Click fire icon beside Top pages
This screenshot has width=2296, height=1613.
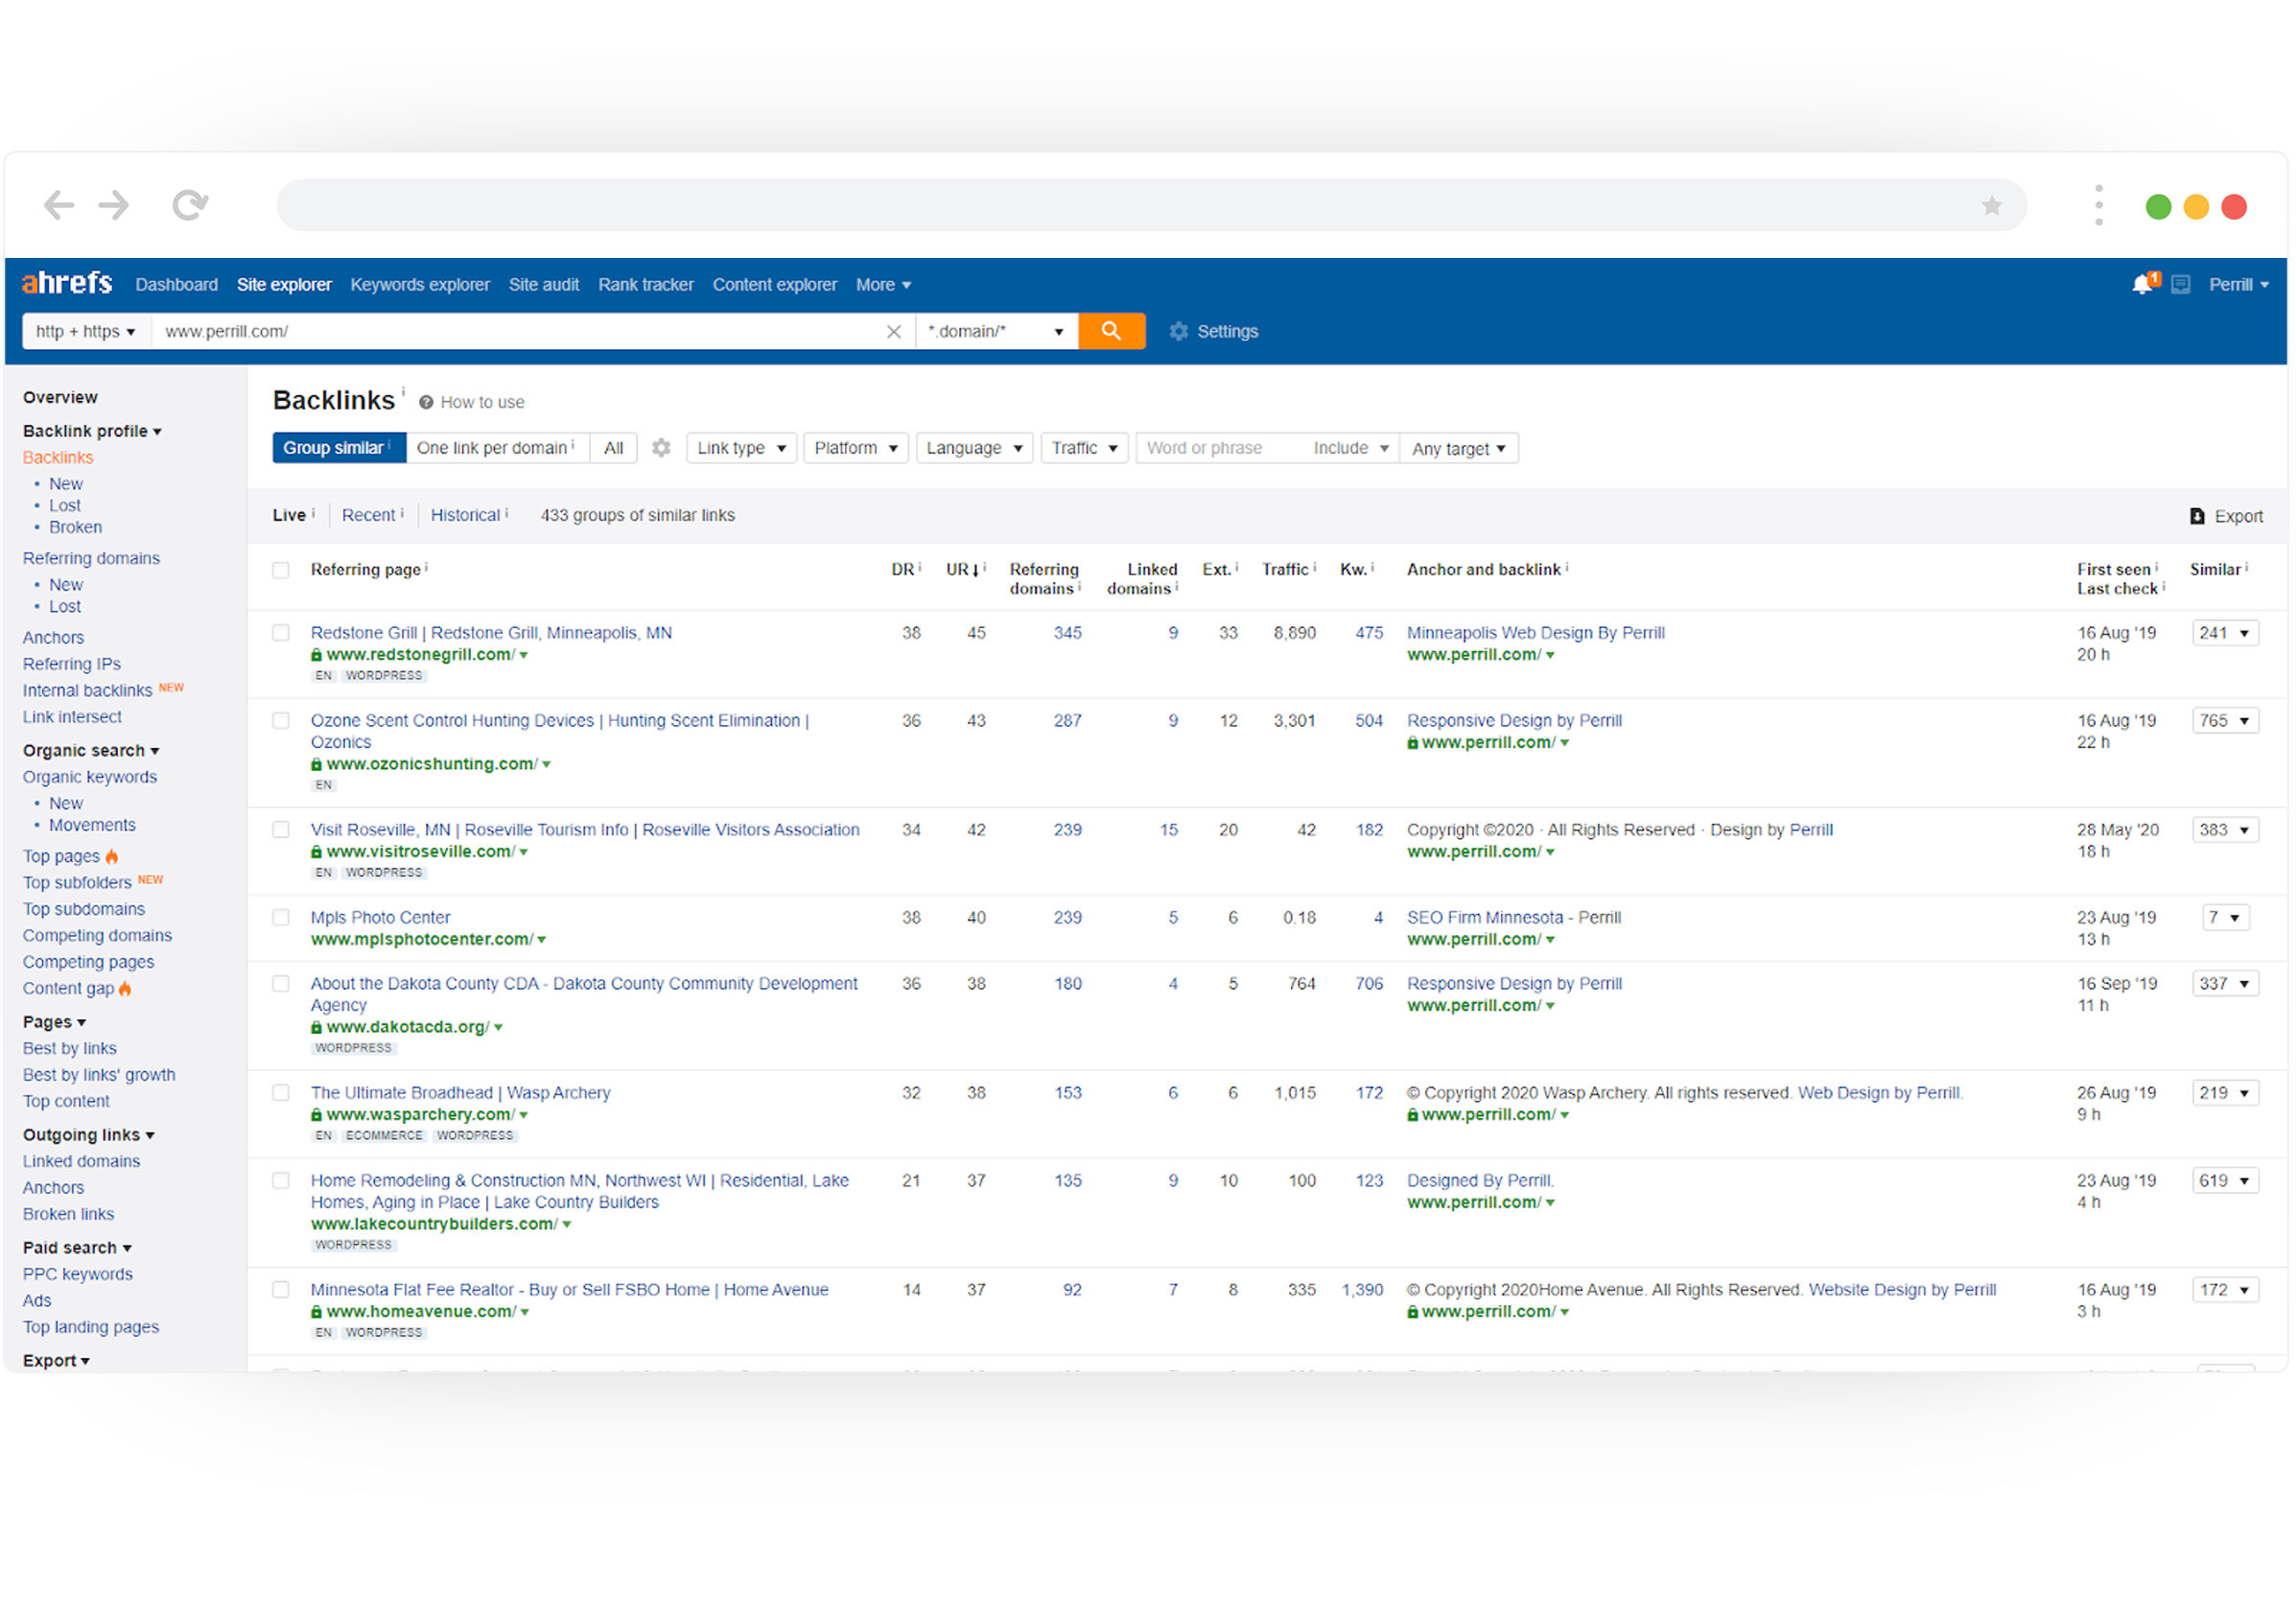coord(112,857)
